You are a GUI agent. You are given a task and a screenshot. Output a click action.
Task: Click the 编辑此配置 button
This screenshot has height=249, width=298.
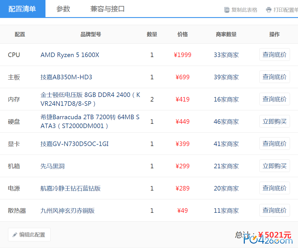pos(29,235)
